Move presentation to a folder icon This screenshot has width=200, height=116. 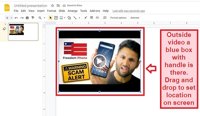tap(58, 5)
